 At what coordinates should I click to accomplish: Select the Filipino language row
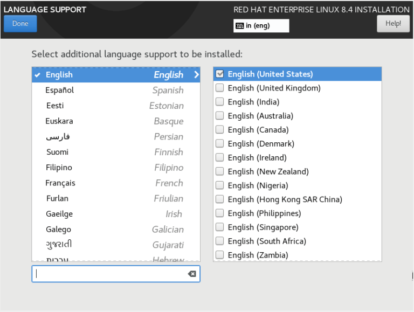pyautogui.click(x=116, y=168)
